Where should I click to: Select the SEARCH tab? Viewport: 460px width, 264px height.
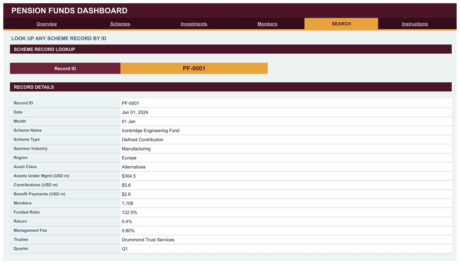[x=341, y=24]
